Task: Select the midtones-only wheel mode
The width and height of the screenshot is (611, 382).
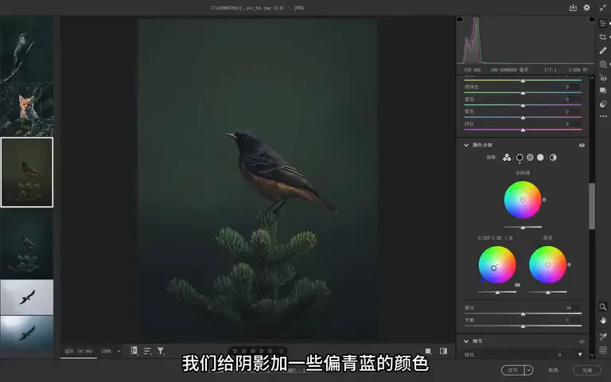Action: click(x=530, y=157)
